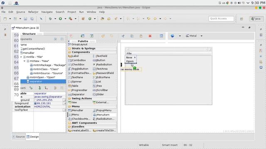Open the Source menu

coord(20,12)
